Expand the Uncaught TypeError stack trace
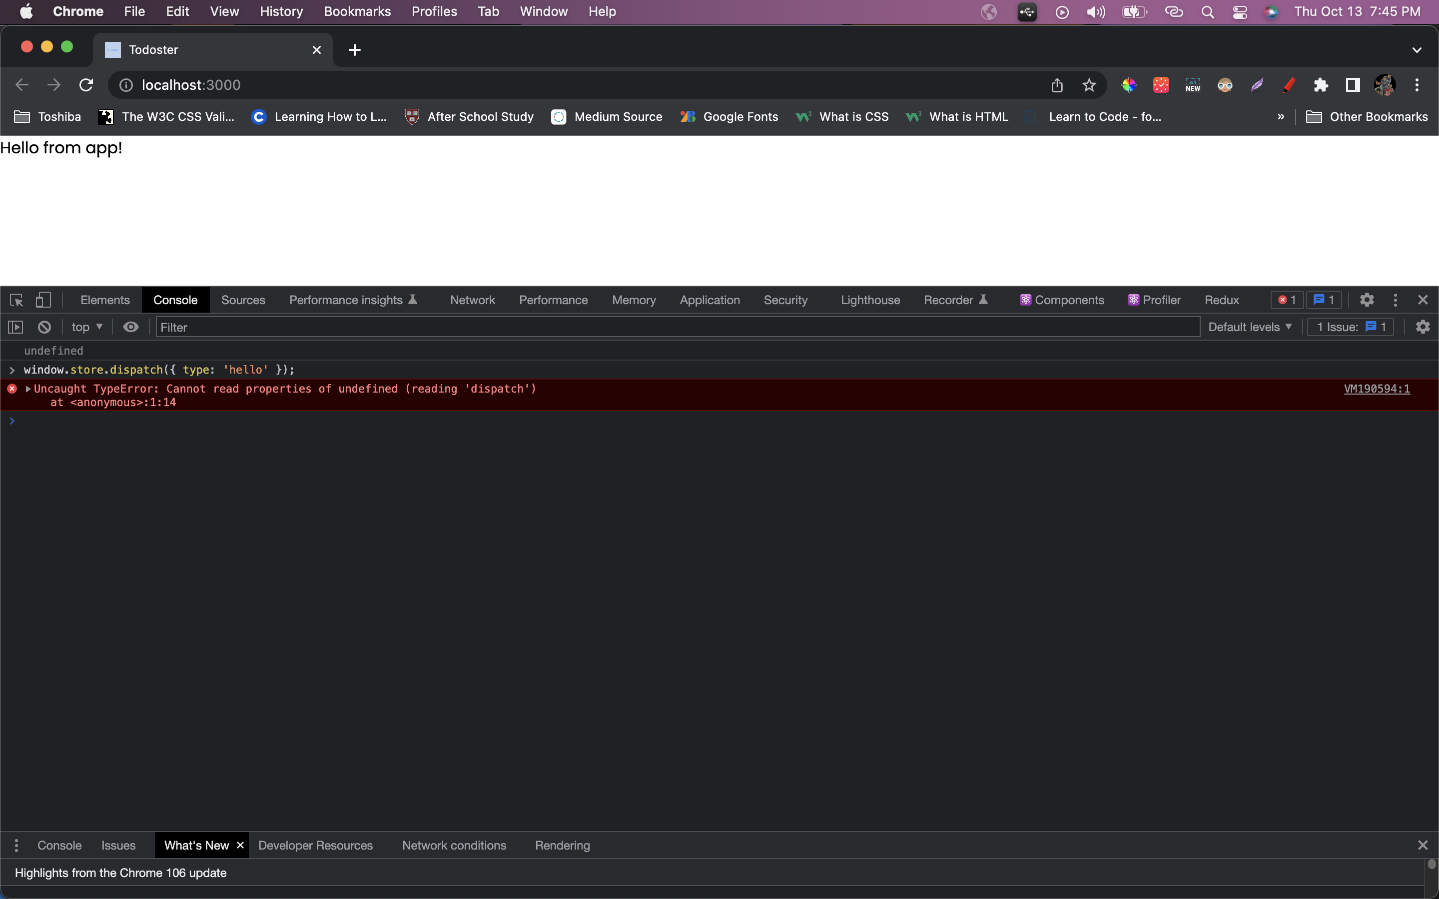The image size is (1439, 899). (28, 389)
